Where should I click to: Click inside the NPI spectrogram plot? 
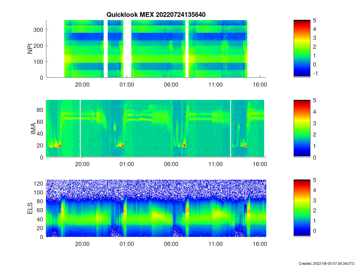click(x=156, y=49)
